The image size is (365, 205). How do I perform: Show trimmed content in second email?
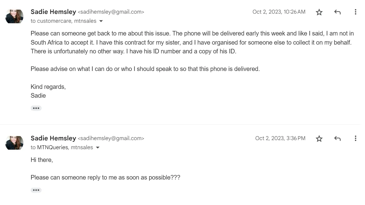click(36, 190)
